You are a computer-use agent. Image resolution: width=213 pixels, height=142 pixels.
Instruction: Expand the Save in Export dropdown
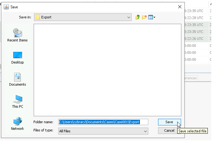pyautogui.click(x=83, y=17)
